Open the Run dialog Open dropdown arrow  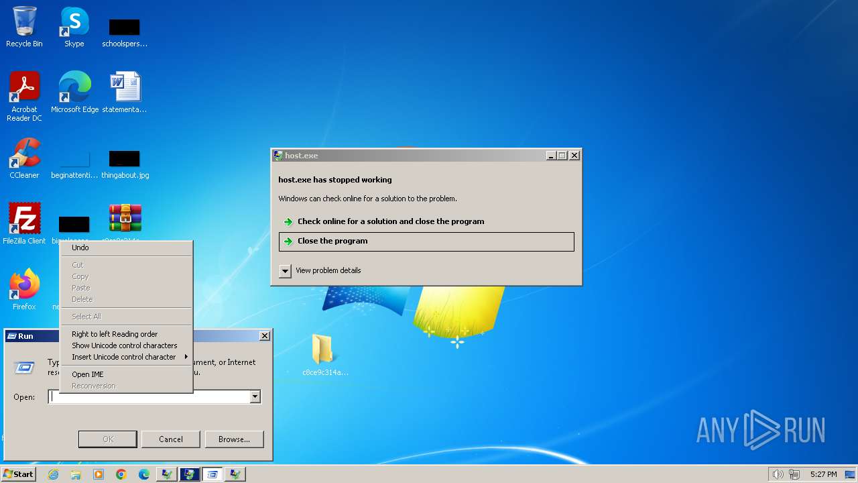click(255, 397)
